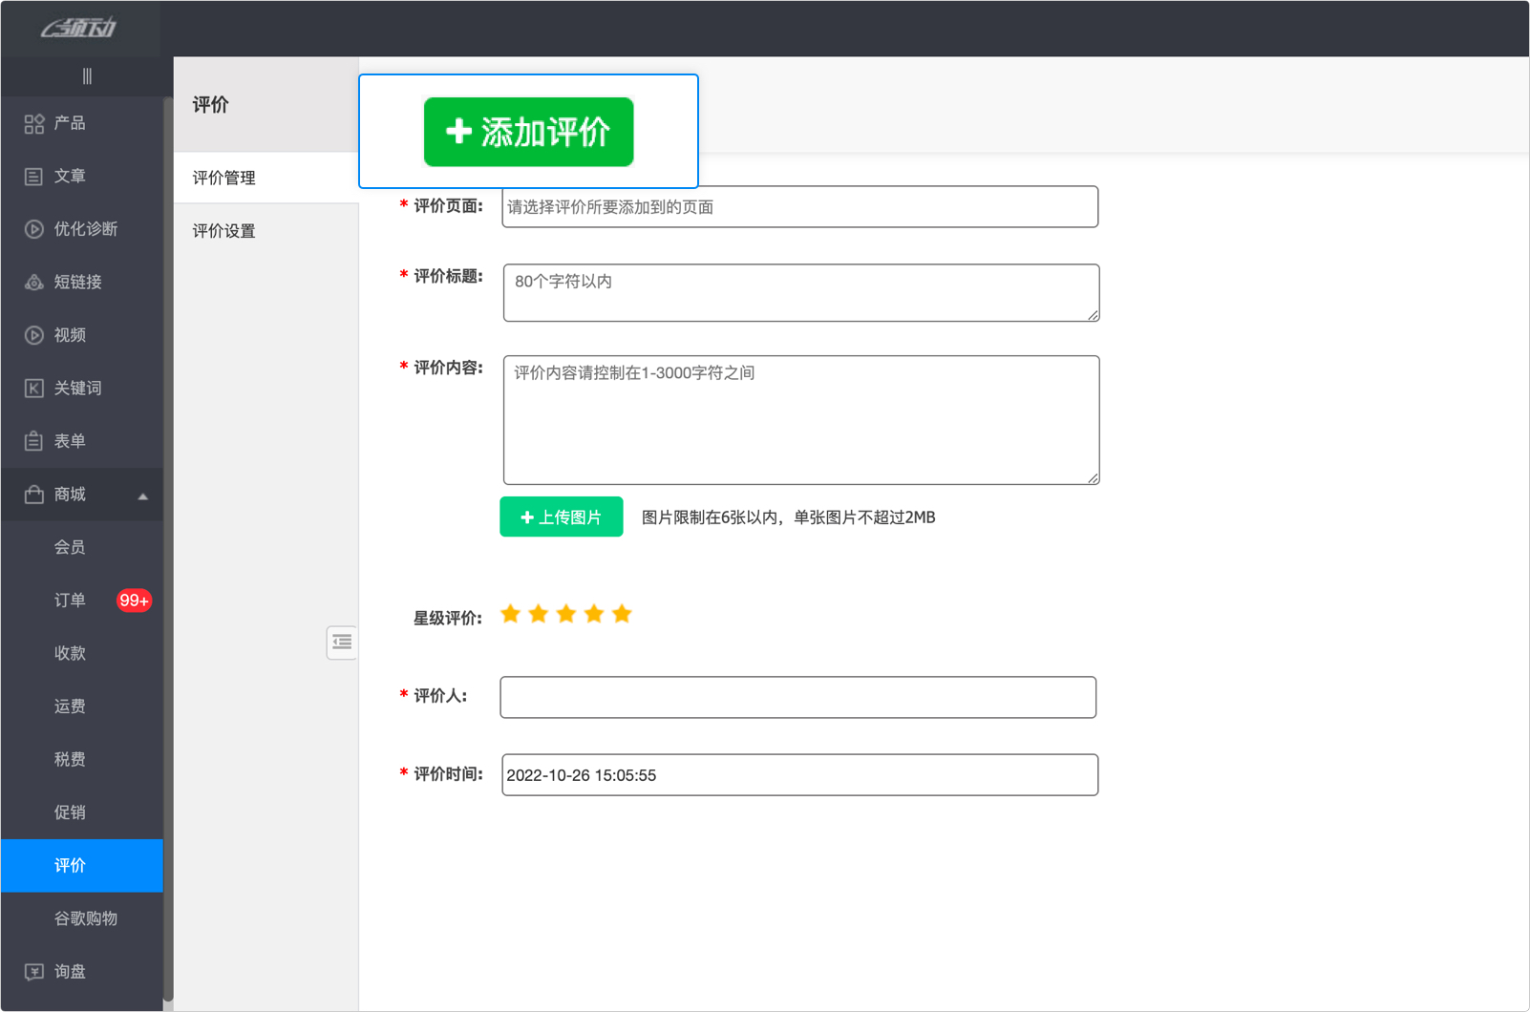Collapse sidebar using top handle bars
This screenshot has height=1012, width=1530.
(87, 76)
